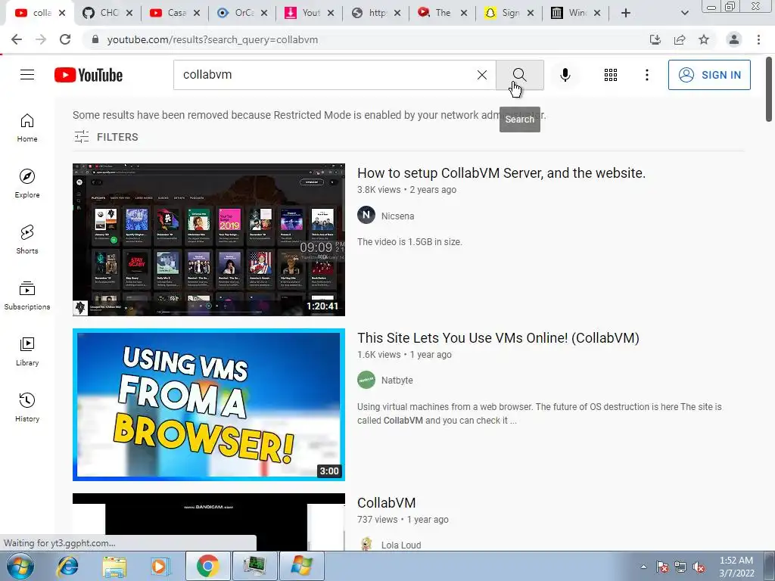This screenshot has height=581, width=775.
Task: Go to Home in the sidebar
Action: tap(27, 128)
